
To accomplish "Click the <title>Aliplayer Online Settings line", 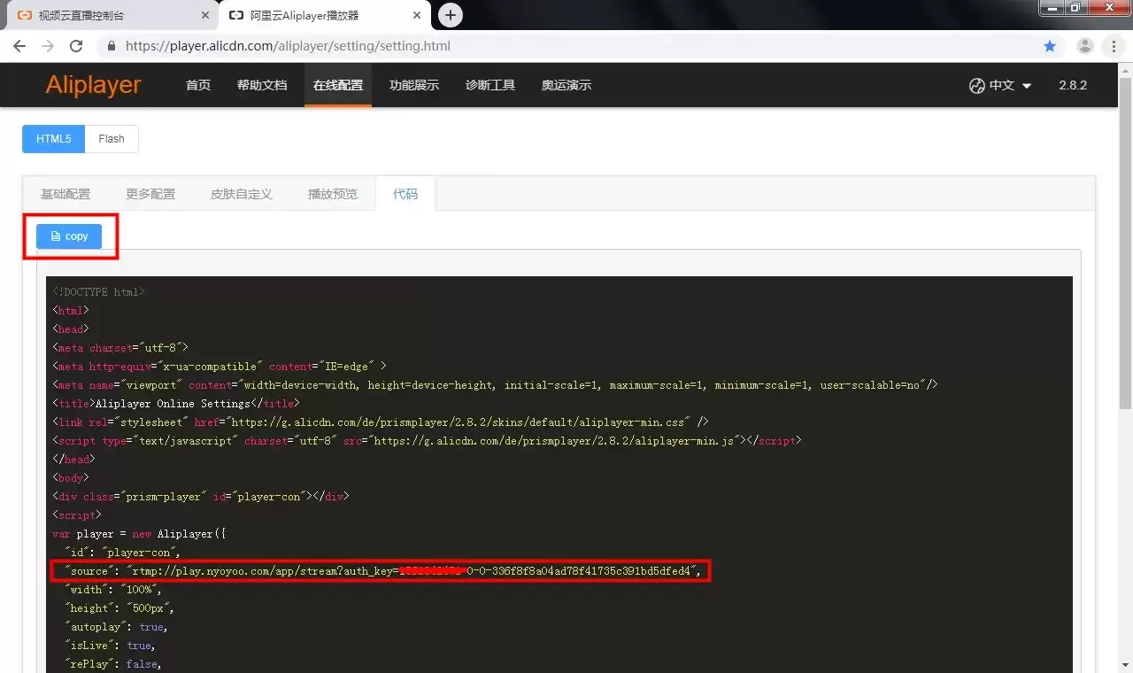I will coord(176,404).
